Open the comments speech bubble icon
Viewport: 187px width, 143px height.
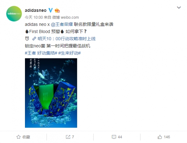tap(114, 137)
